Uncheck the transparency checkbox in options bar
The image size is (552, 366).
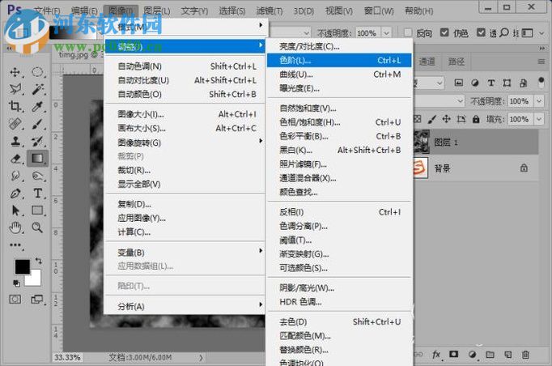point(481,32)
